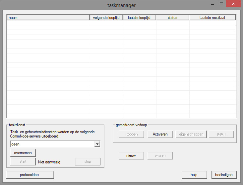Click the volgende looptijd column header
The height and width of the screenshot is (185, 243).
(106, 18)
